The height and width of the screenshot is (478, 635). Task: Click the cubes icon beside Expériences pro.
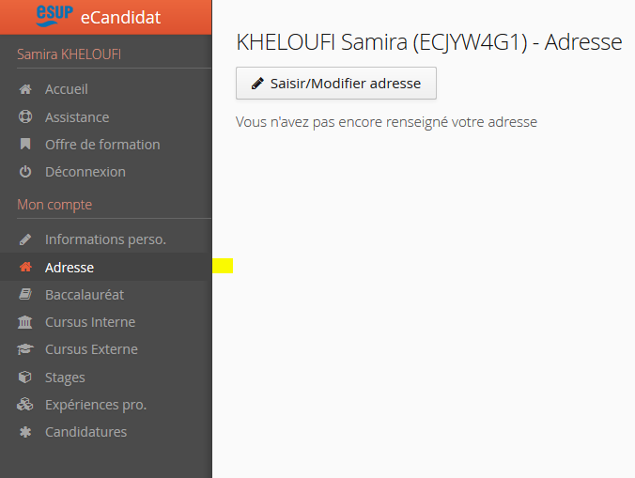click(x=25, y=405)
